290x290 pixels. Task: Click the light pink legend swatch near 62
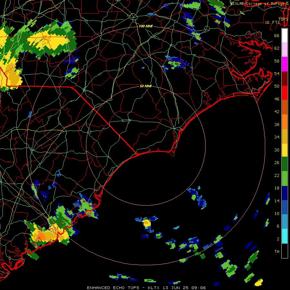(x=285, y=50)
